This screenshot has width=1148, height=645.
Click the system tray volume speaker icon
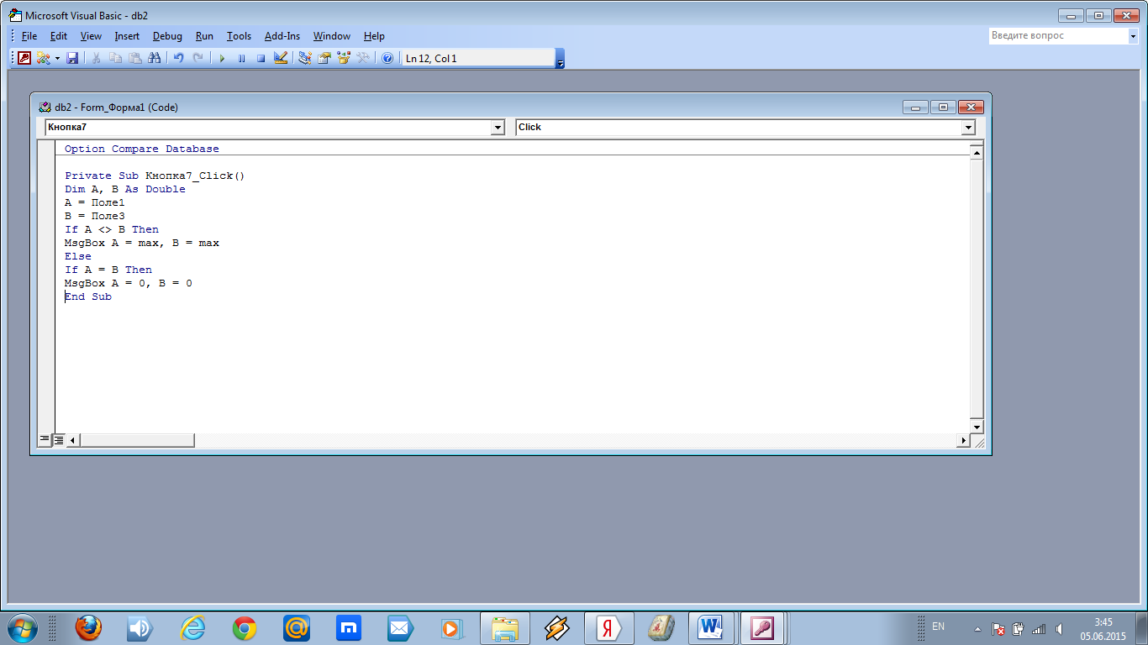tap(1059, 628)
